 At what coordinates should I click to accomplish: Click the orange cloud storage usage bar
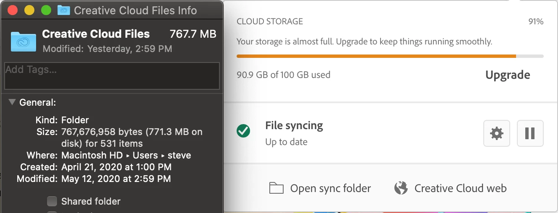coord(376,56)
